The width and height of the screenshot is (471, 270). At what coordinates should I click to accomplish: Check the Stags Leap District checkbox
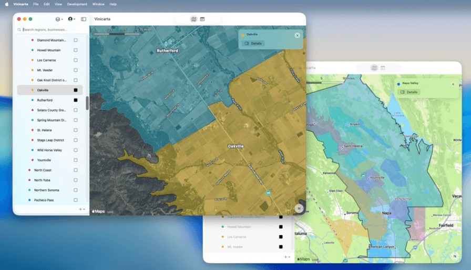pos(76,140)
